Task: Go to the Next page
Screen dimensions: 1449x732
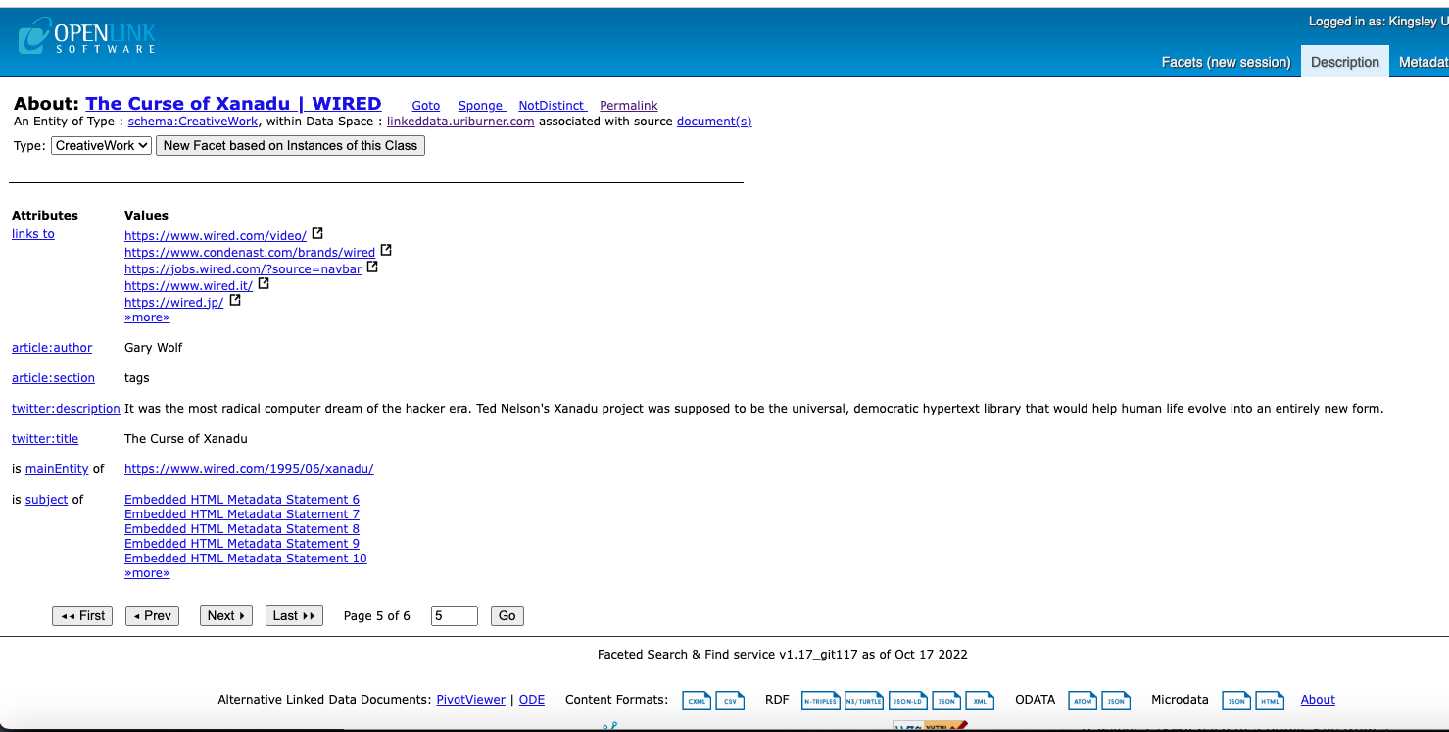Action: click(226, 615)
